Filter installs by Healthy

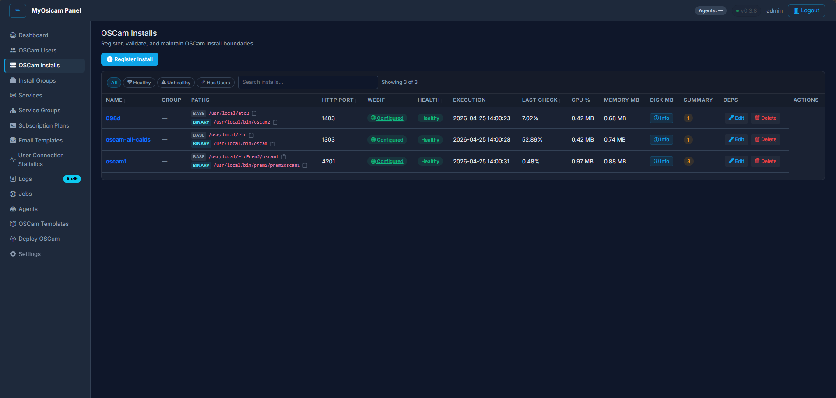click(x=139, y=83)
